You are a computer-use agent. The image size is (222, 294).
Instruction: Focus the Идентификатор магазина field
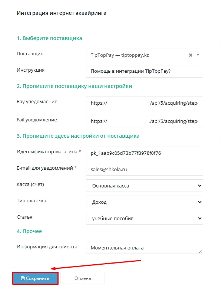pyautogui.click(x=144, y=153)
